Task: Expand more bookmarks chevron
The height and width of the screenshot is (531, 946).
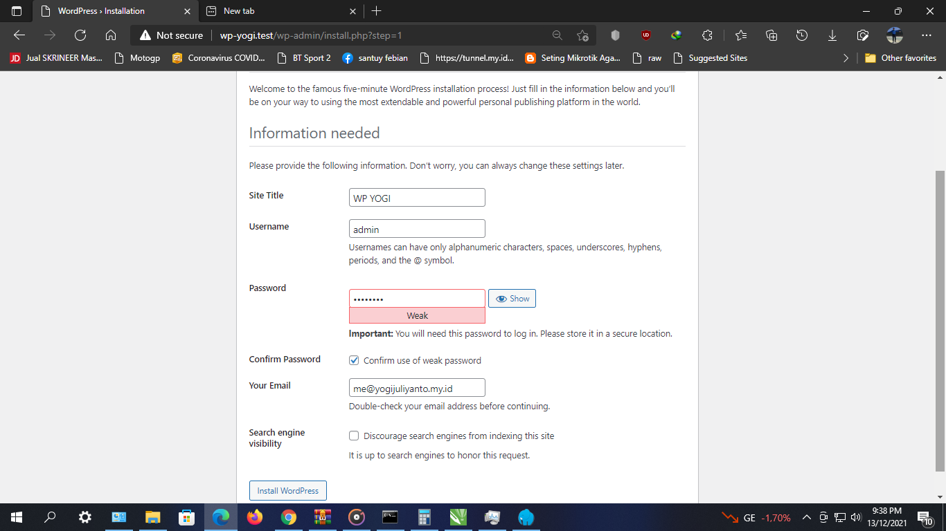Action: 845,58
